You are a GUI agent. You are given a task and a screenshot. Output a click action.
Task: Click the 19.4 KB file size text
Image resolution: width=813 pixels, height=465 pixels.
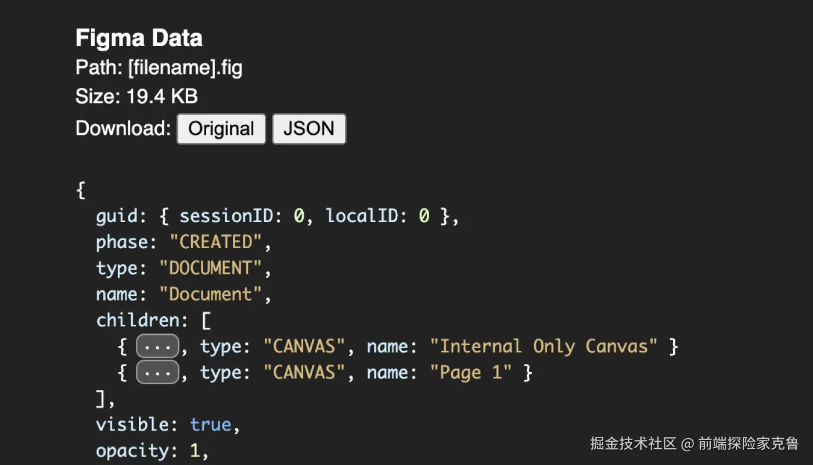click(162, 96)
